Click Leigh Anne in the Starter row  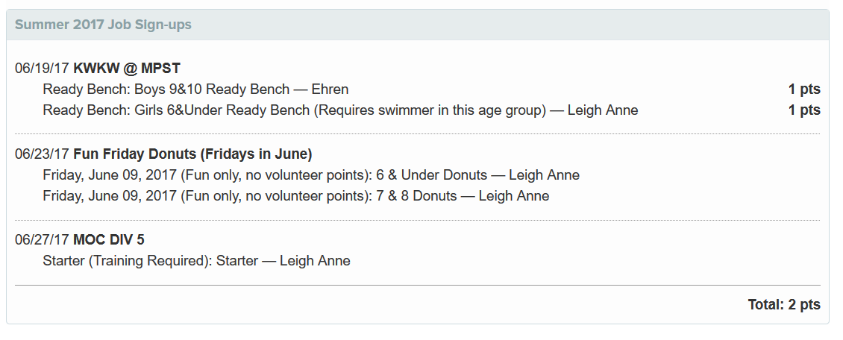coord(315,261)
